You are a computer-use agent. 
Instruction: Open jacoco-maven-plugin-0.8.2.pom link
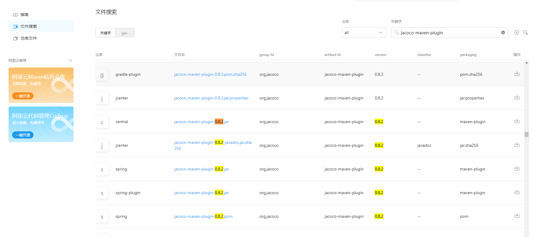(x=203, y=216)
